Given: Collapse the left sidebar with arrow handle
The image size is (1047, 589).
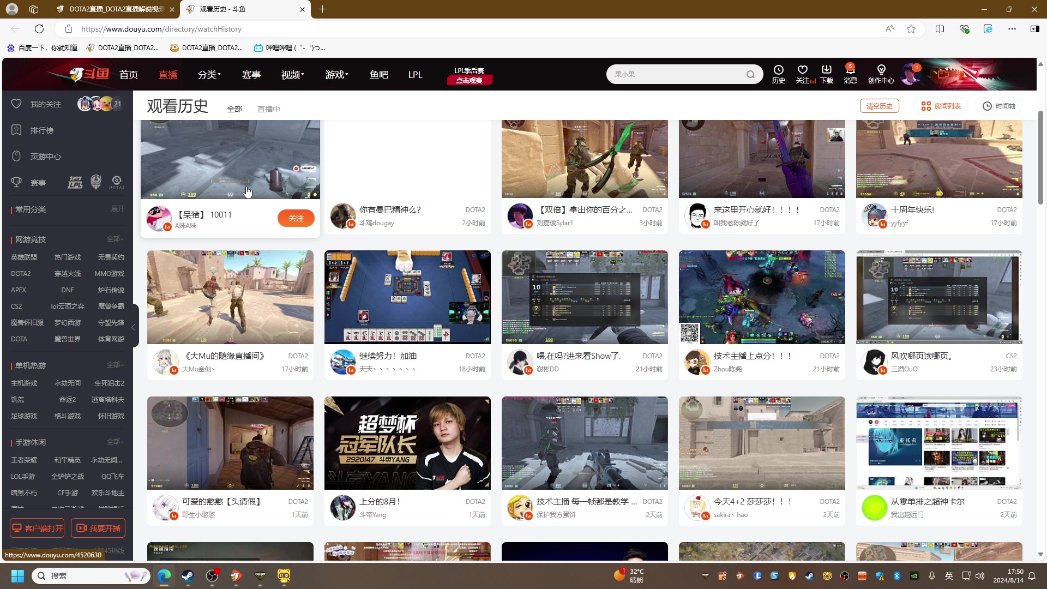Looking at the screenshot, I should click(133, 327).
